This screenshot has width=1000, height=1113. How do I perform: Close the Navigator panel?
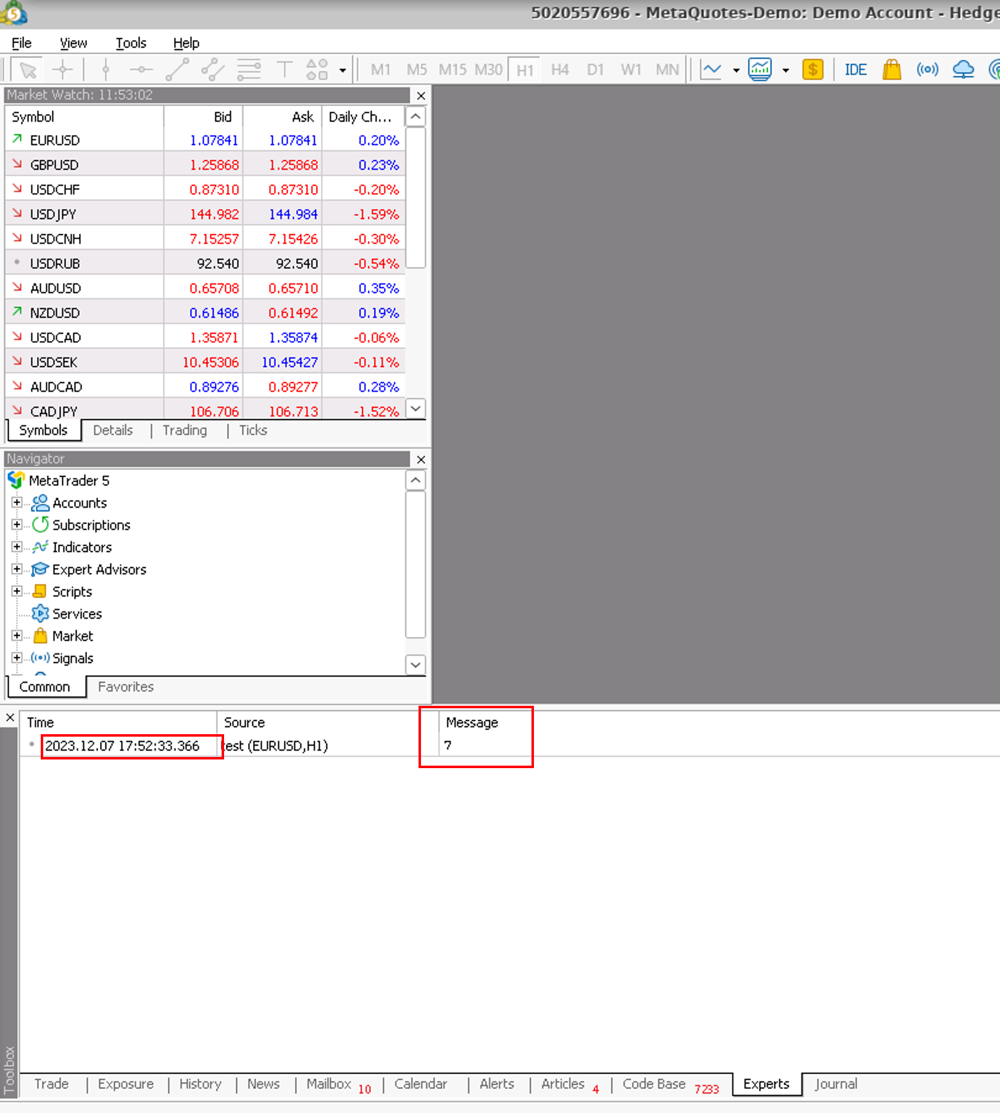coord(421,460)
